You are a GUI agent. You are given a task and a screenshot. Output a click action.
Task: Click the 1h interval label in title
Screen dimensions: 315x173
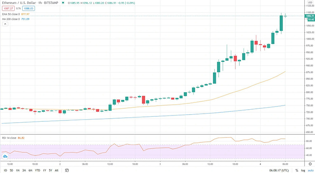click(x=40, y=3)
